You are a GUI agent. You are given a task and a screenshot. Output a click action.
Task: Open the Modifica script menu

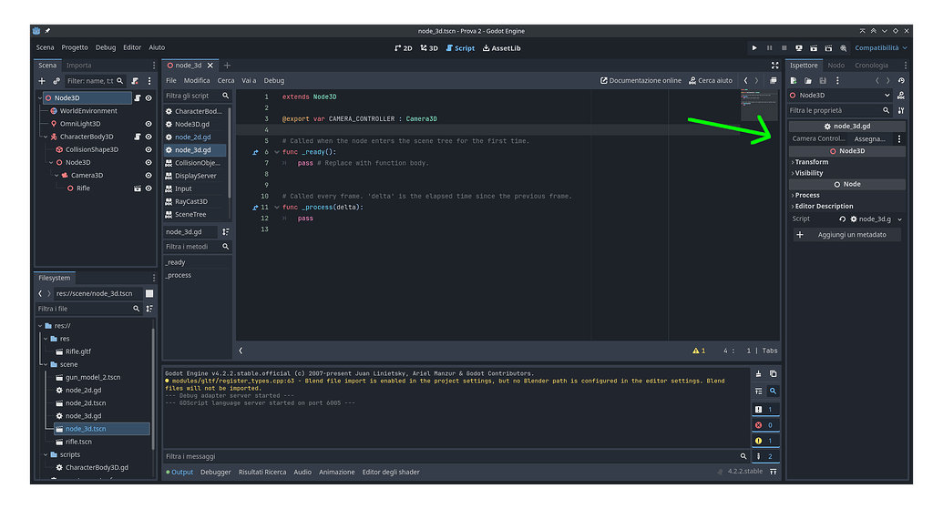pyautogui.click(x=197, y=80)
